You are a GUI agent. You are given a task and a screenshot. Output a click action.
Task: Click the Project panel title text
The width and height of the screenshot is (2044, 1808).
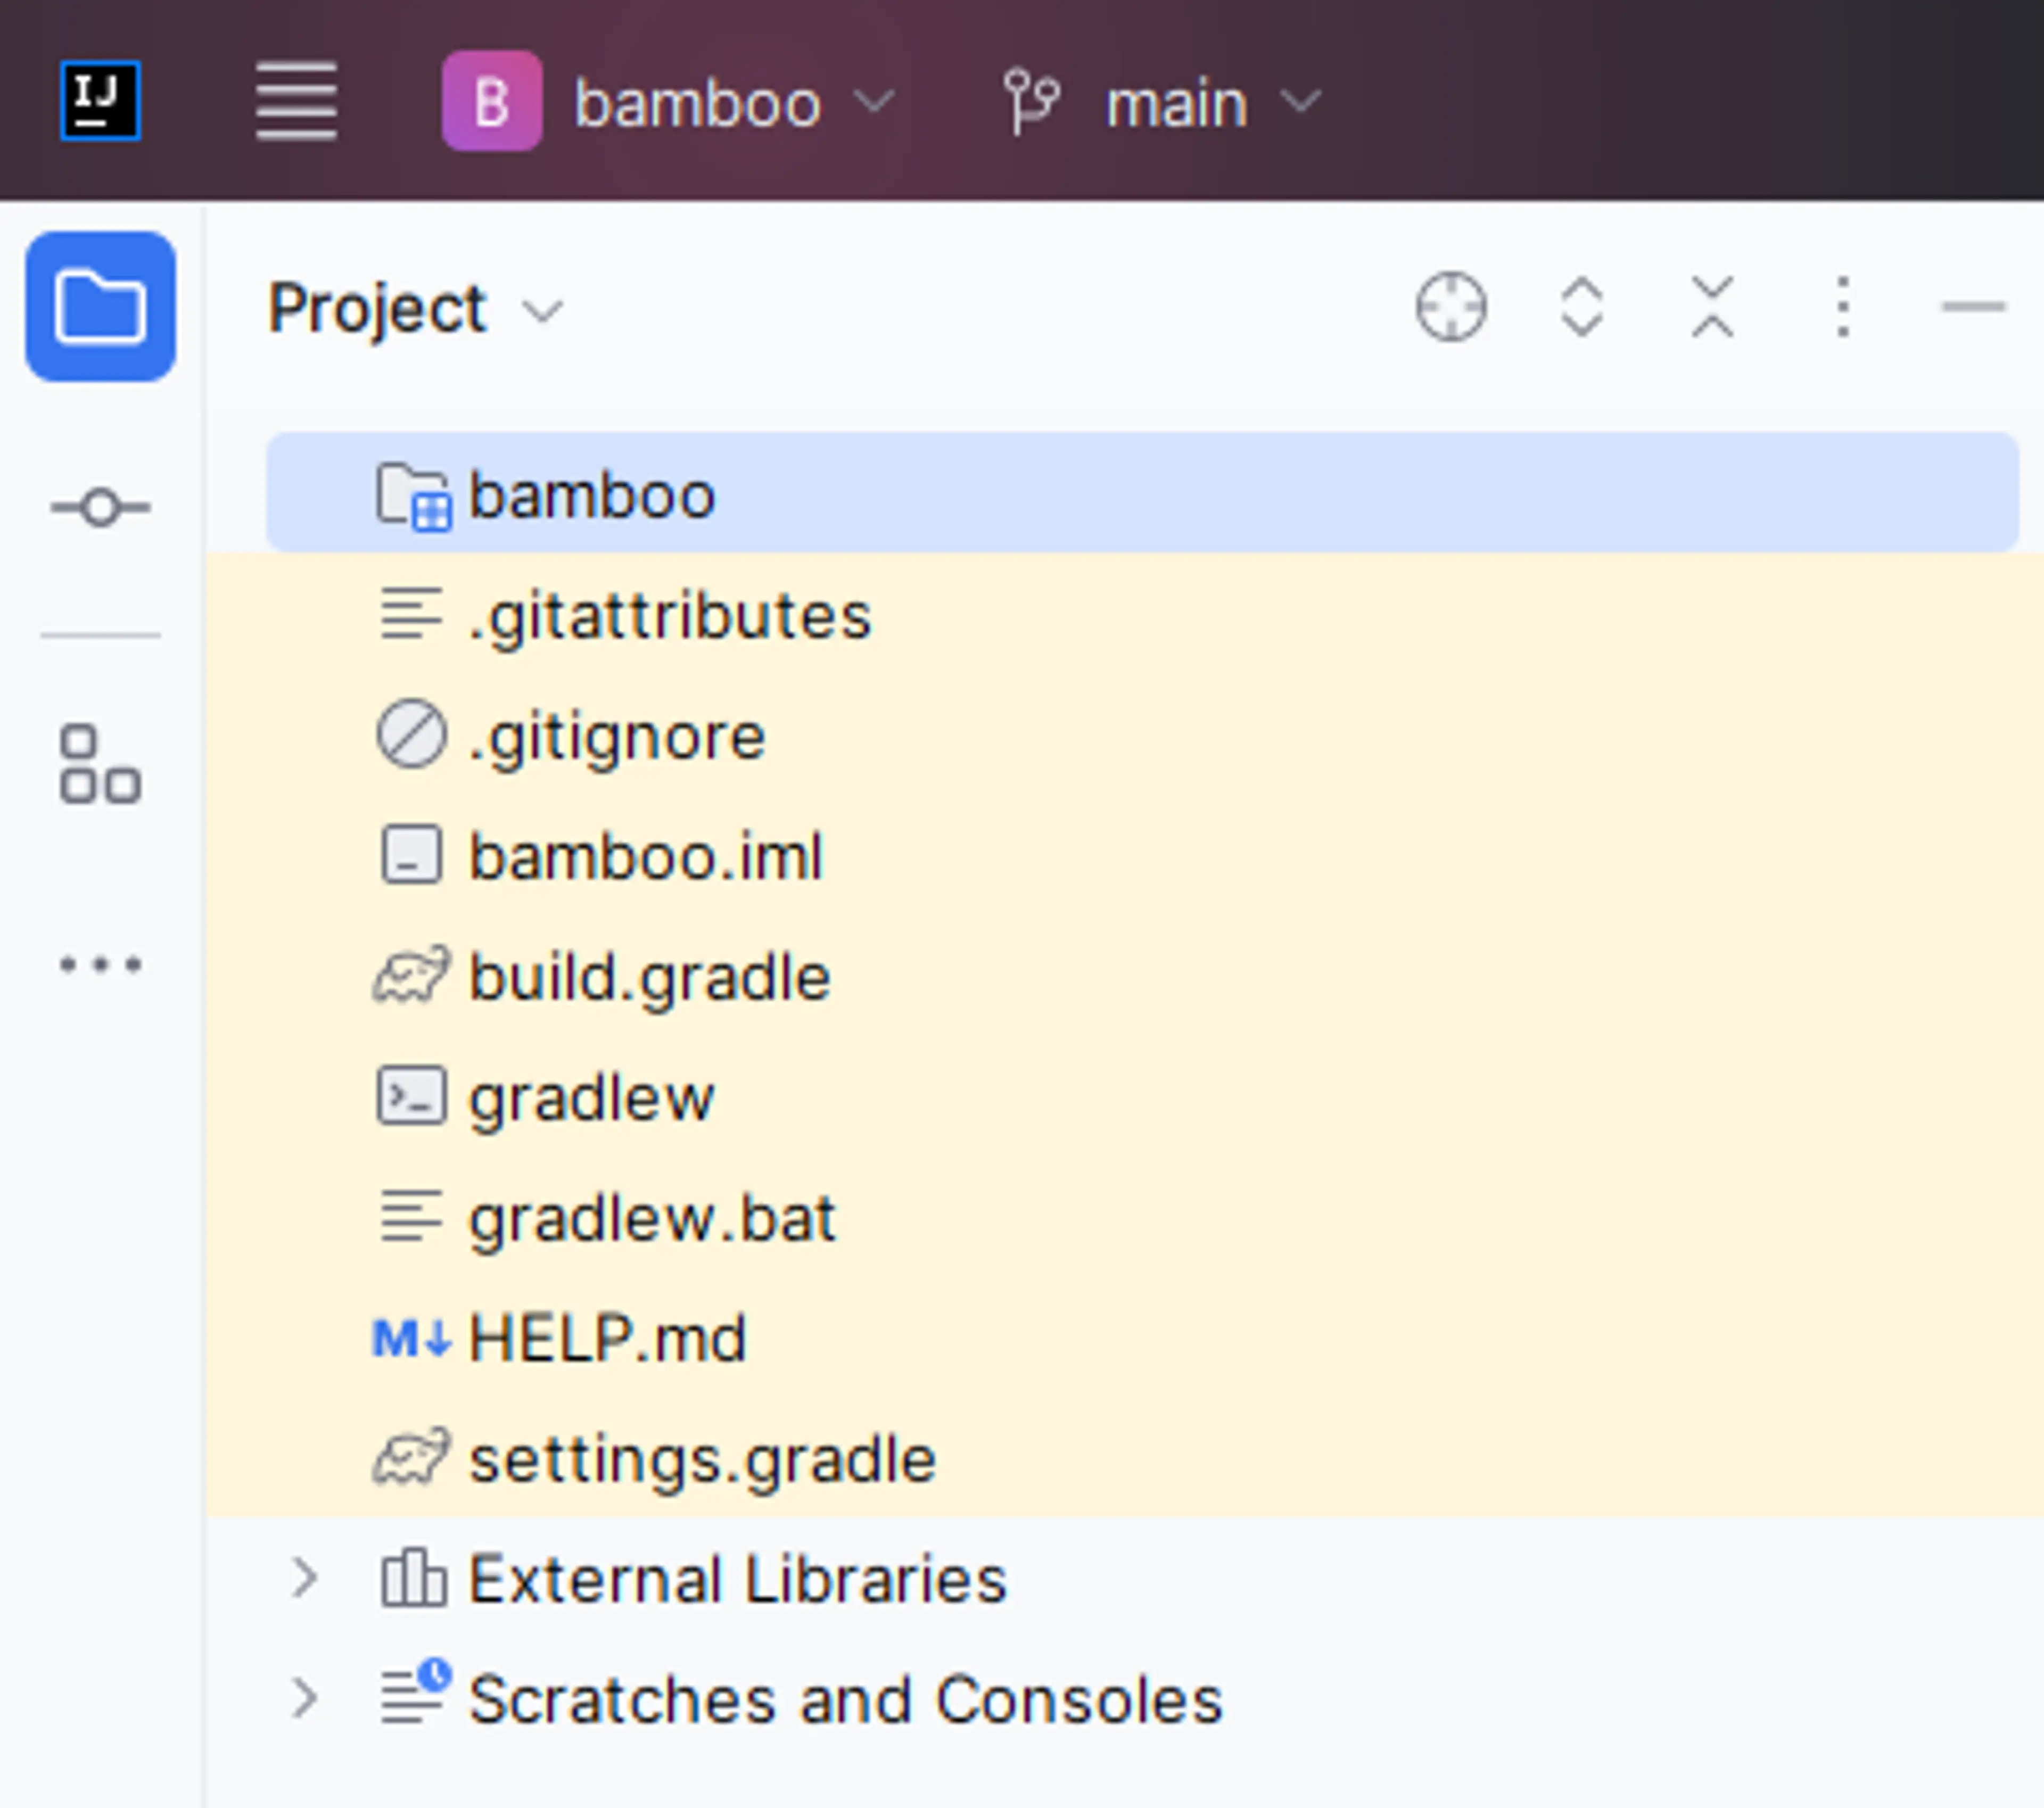coord(377,308)
